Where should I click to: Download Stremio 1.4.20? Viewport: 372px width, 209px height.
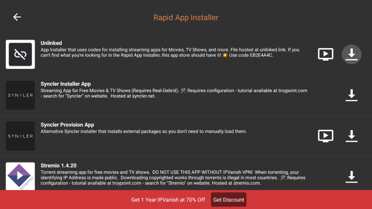[x=351, y=177]
